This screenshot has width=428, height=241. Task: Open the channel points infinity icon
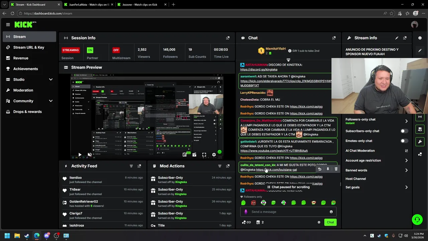(246, 222)
